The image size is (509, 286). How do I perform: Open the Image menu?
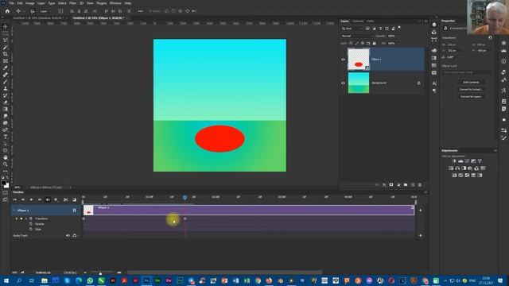(x=30, y=3)
